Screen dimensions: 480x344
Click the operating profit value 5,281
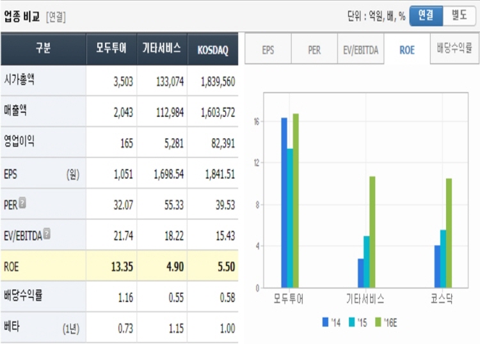tap(174, 143)
